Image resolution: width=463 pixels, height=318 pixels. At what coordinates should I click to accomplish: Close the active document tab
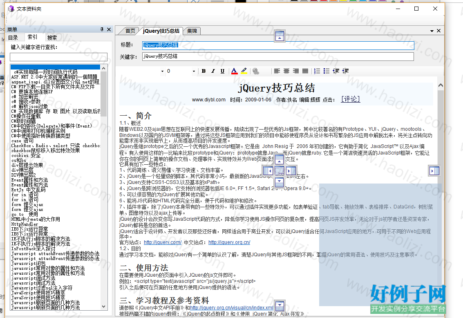[x=438, y=31]
